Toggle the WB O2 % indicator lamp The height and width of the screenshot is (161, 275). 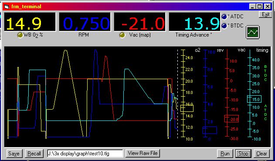coord(20,35)
